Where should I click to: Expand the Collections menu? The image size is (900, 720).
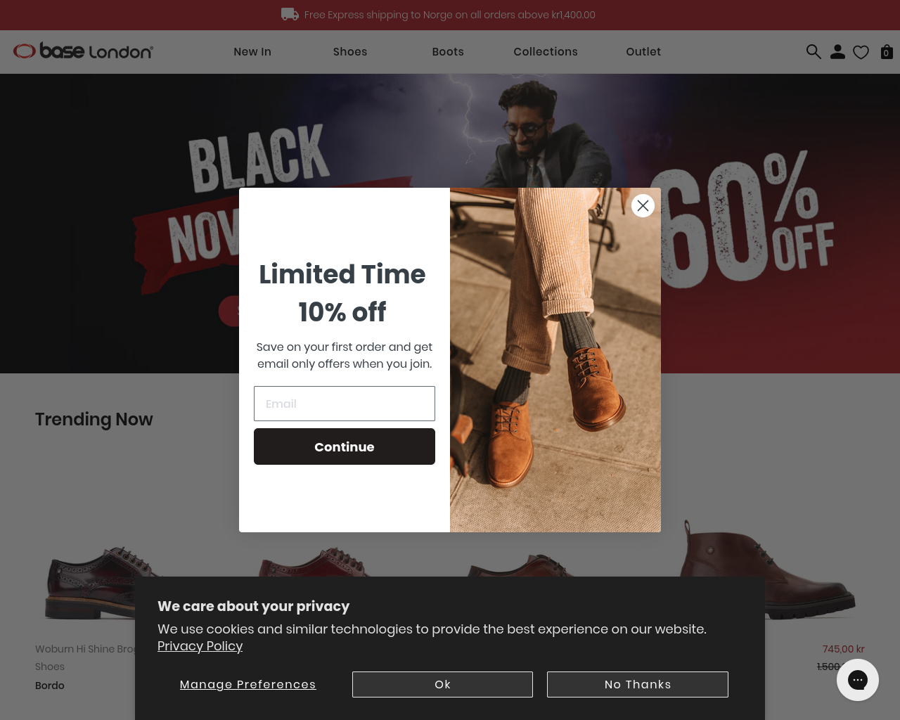(546, 52)
